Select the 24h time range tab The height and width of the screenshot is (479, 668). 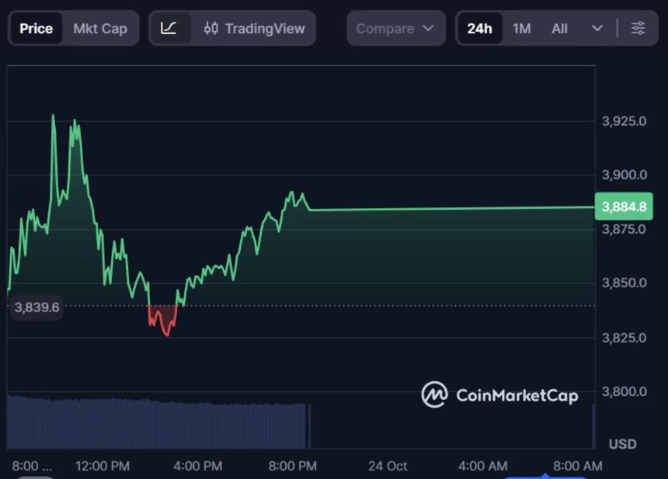pyautogui.click(x=479, y=28)
